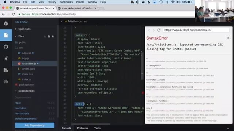Open the Chrome Bookmarks menu
This screenshot has width=234, height=131.
pyautogui.click(x=66, y=2)
